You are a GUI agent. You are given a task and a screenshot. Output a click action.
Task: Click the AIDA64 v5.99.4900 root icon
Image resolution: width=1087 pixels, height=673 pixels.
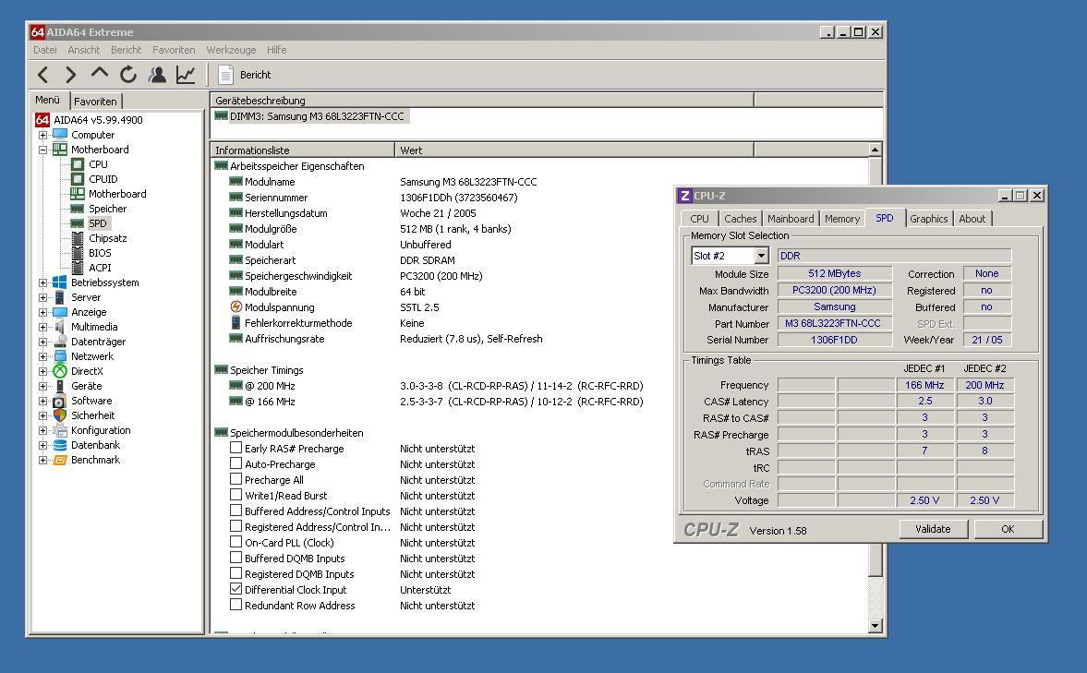[42, 120]
